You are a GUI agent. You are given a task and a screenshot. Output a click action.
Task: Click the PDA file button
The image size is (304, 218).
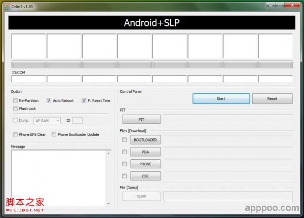[x=145, y=152]
